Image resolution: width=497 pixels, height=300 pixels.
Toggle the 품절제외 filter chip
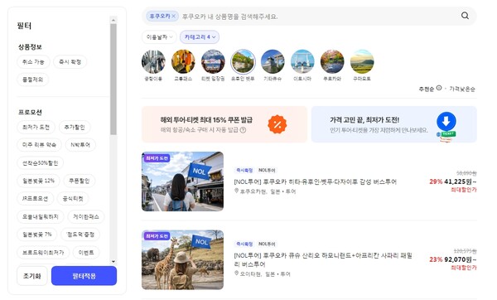click(32, 80)
